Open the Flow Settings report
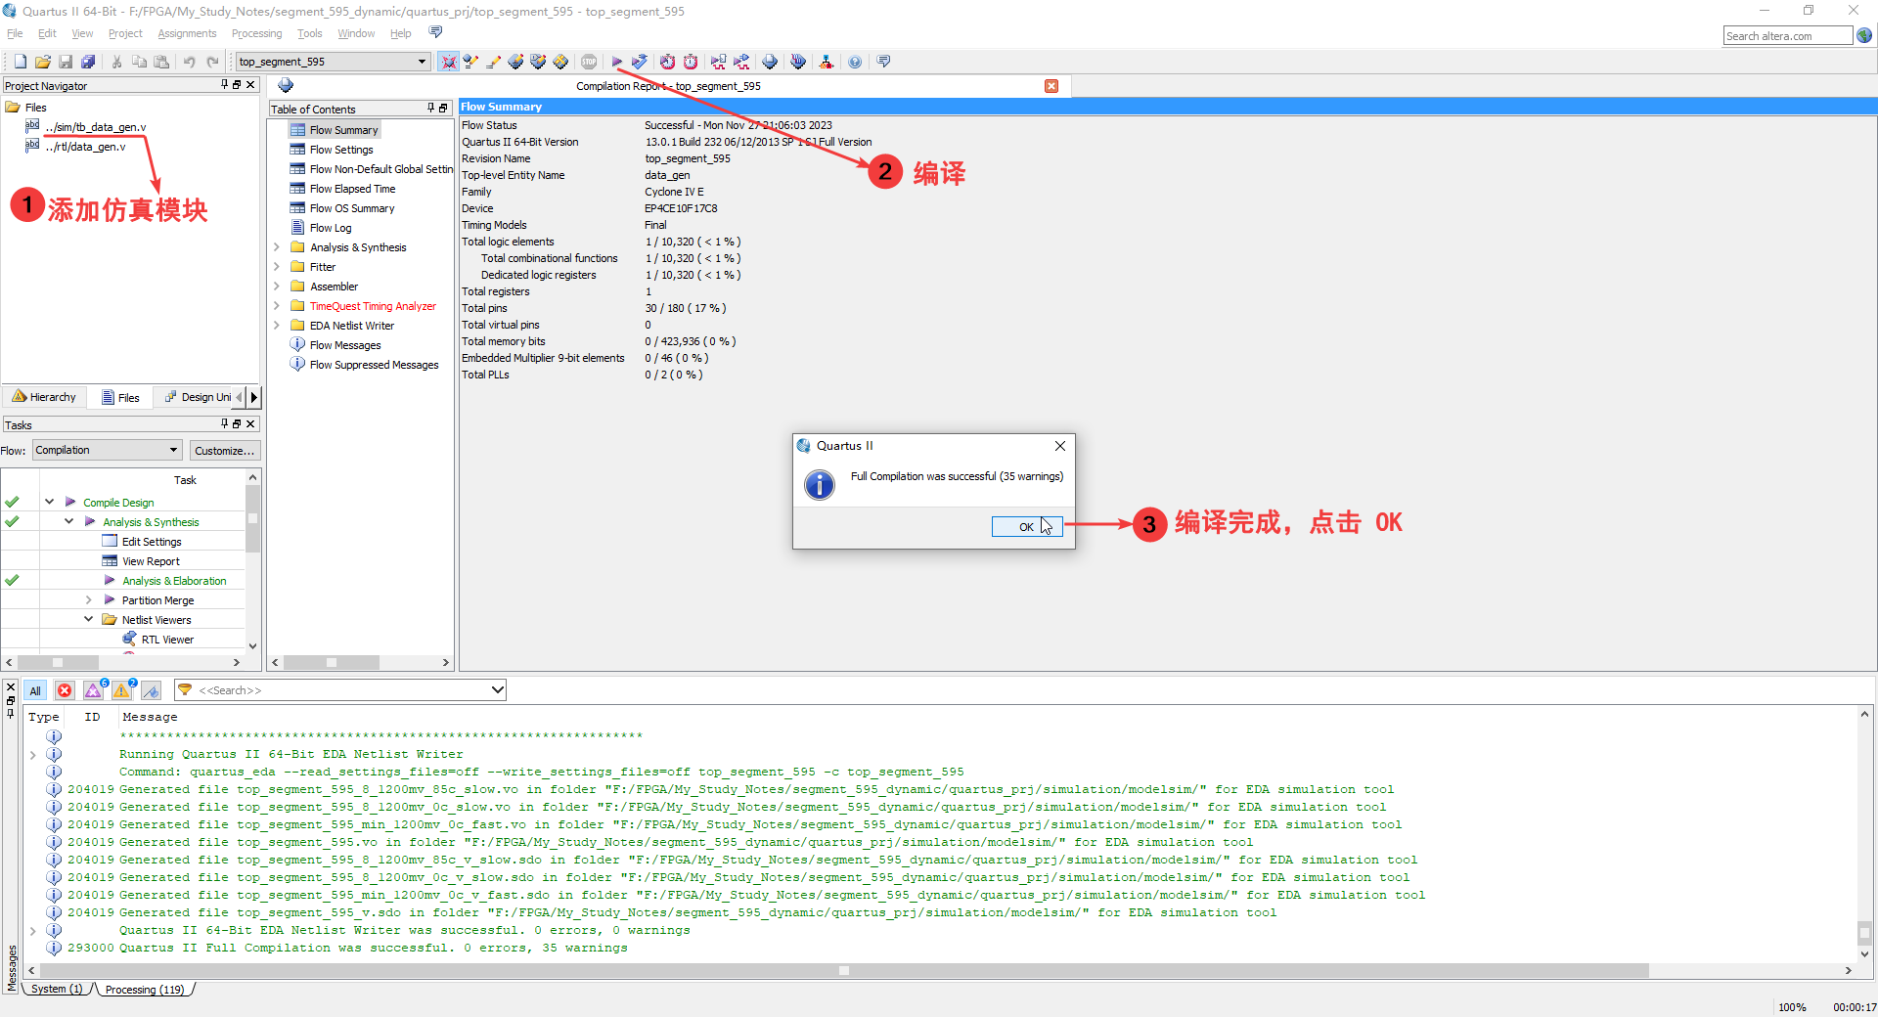This screenshot has width=1878, height=1017. 341,150
